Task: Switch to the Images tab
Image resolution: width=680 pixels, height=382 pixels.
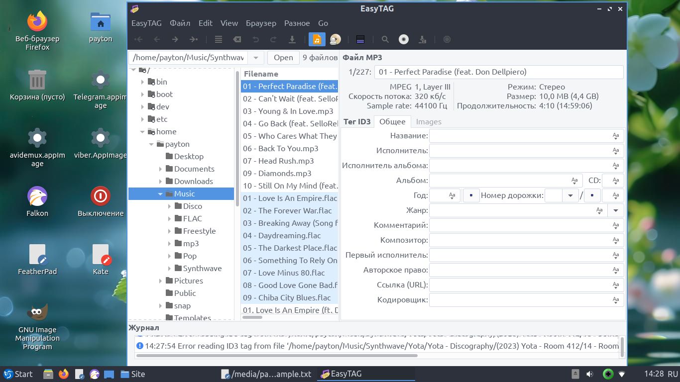Action: (429, 121)
